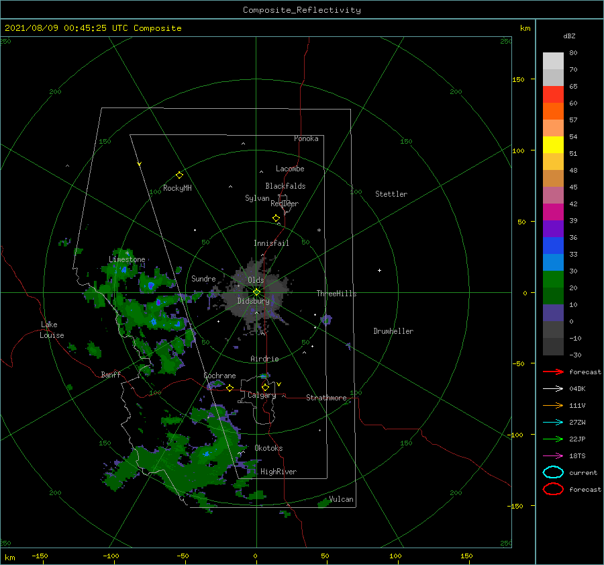The image size is (604, 565).
Task: Click the magenta 18TS arrow legend icon
Action: pyautogui.click(x=553, y=456)
